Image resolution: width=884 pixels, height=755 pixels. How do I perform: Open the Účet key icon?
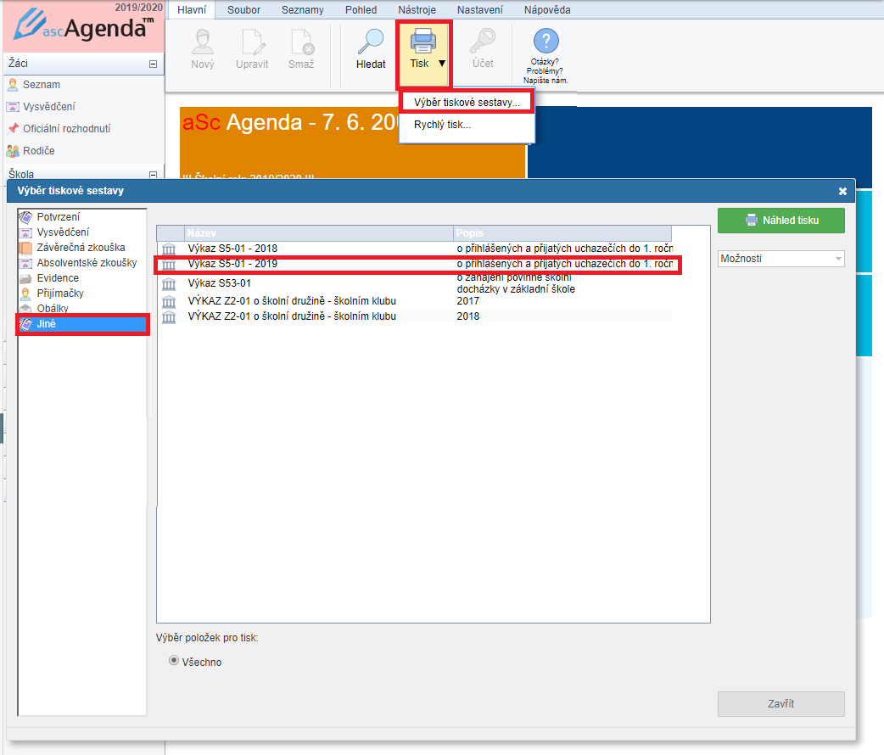(x=484, y=41)
